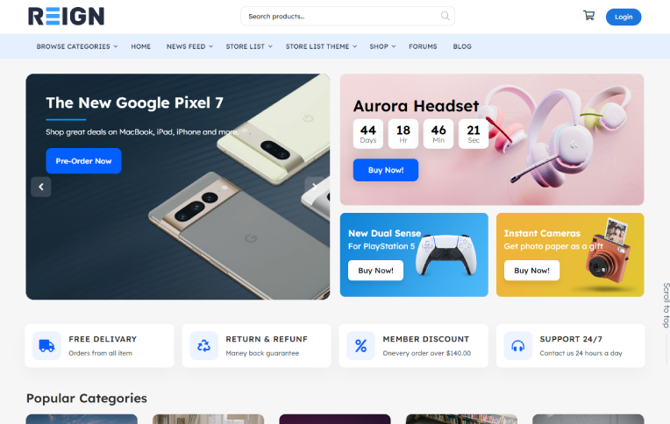Image resolution: width=670 pixels, height=424 pixels.
Task: Click the Login button
Action: tap(624, 17)
